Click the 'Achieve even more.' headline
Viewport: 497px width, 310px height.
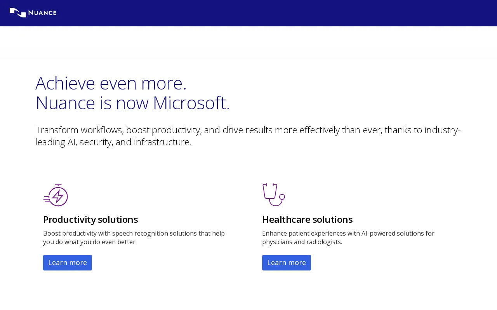pos(111,83)
